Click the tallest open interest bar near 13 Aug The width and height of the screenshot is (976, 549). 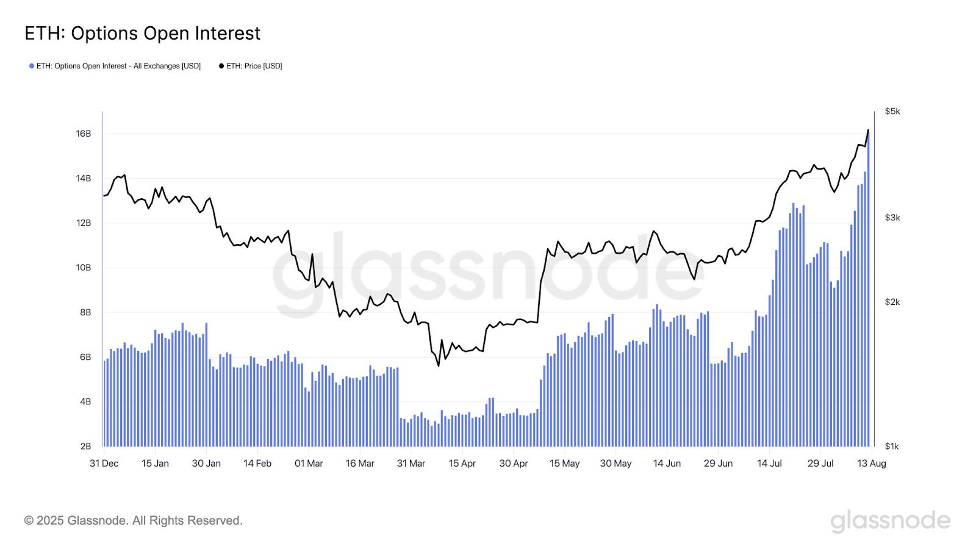[x=868, y=289]
